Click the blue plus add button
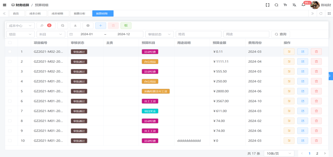This screenshot has width=333, height=157. 100,26
